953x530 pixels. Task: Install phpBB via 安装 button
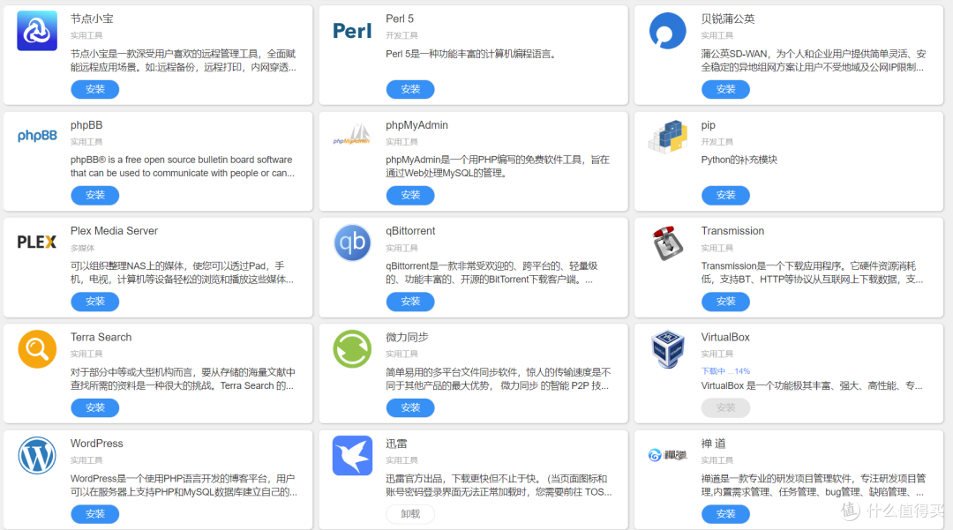click(94, 195)
